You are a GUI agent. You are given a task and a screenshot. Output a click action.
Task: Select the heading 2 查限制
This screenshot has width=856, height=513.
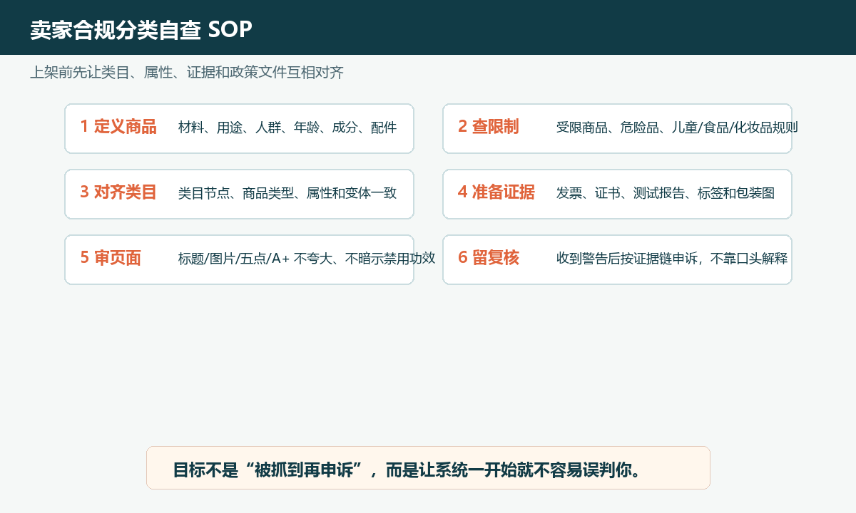(x=488, y=127)
